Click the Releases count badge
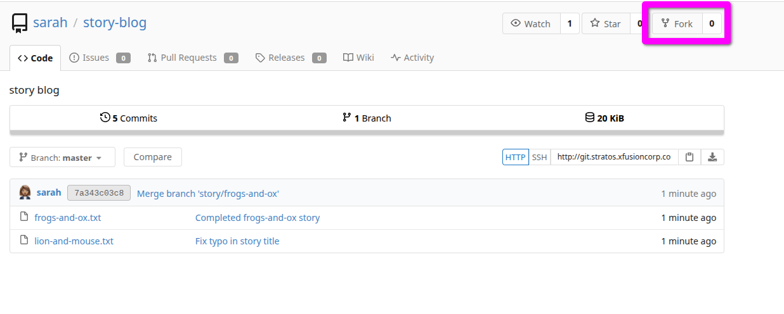This screenshot has width=784, height=314. click(319, 58)
